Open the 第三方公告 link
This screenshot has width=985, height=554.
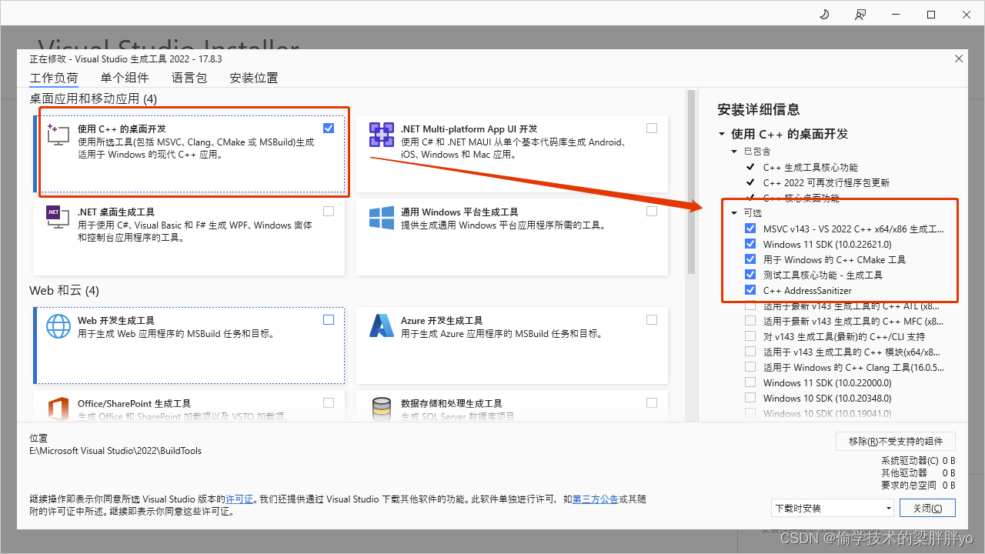pos(594,499)
